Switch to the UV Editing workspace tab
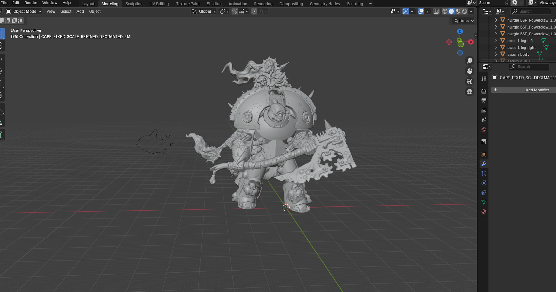 point(159,4)
